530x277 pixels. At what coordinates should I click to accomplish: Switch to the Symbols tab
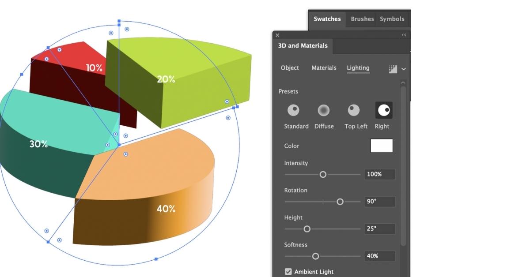tap(392, 19)
